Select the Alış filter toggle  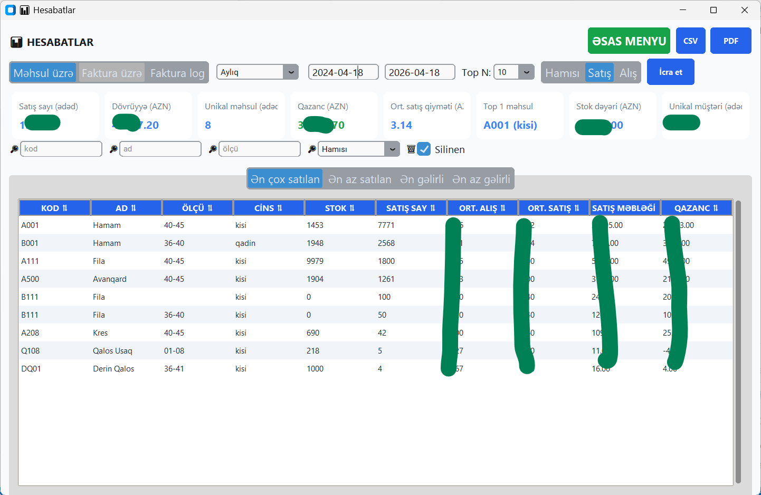[627, 73]
